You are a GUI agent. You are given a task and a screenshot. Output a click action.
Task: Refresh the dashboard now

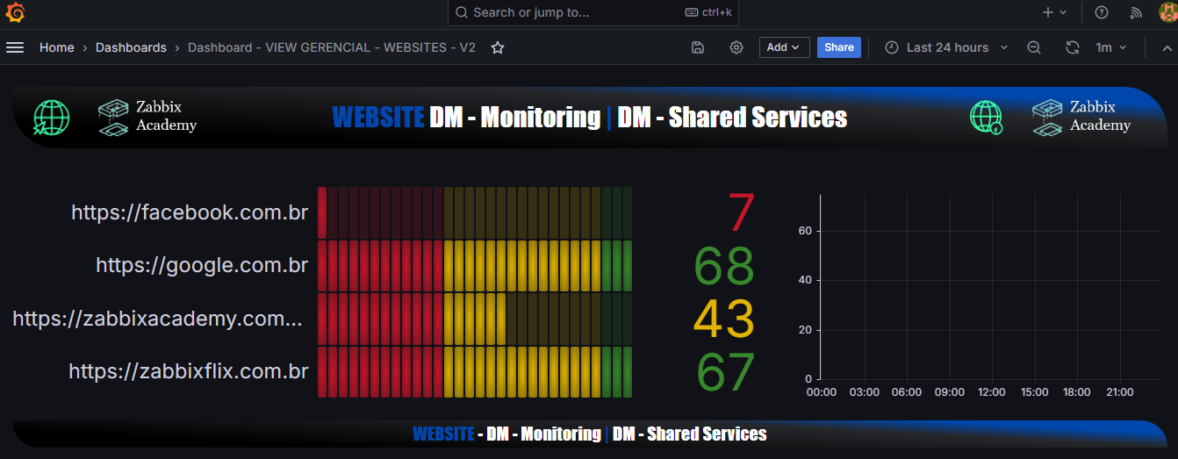(1072, 47)
